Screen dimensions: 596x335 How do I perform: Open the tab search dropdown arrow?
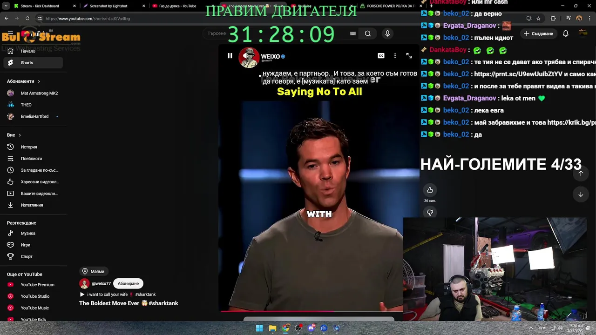tap(6, 6)
